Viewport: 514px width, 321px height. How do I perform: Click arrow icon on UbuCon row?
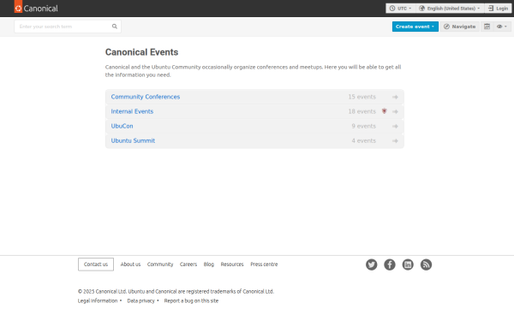[x=395, y=126]
